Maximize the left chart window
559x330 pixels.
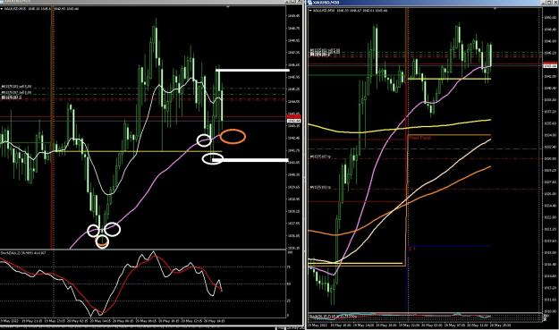tap(294, 2)
